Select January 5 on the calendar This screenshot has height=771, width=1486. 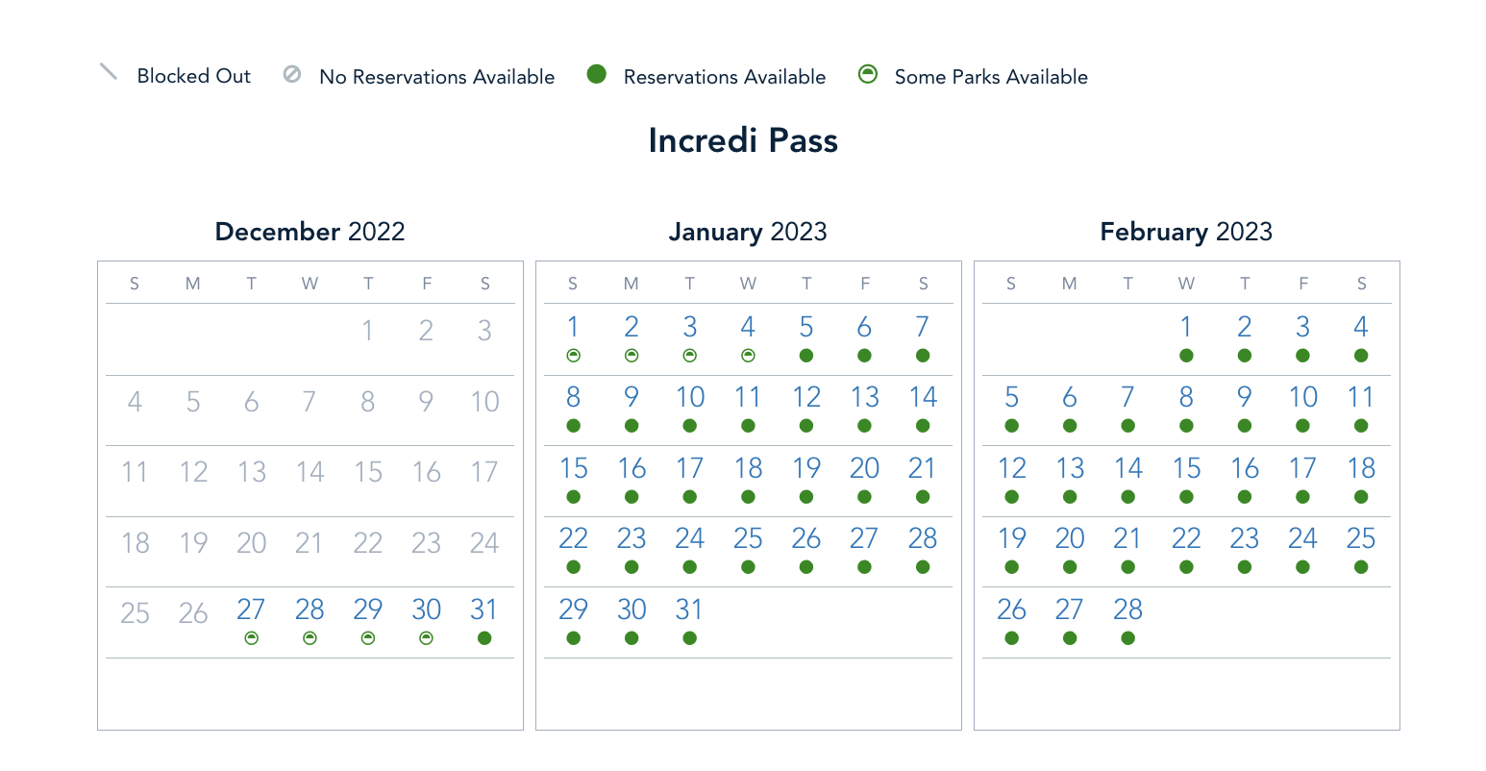tap(806, 328)
